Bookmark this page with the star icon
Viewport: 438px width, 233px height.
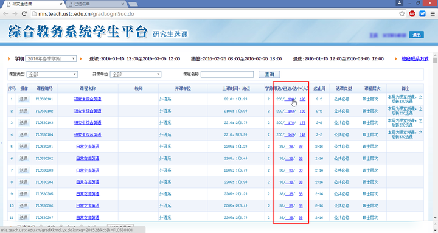click(x=401, y=14)
